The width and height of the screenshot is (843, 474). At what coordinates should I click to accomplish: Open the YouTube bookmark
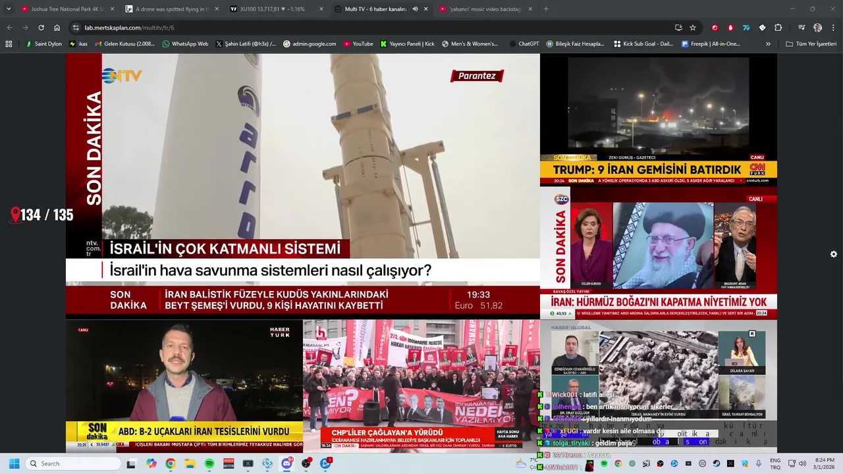358,44
